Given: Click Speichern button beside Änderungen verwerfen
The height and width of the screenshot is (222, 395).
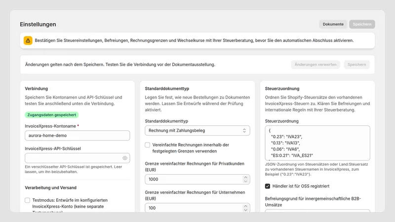Looking at the screenshot, I should coord(356,65).
